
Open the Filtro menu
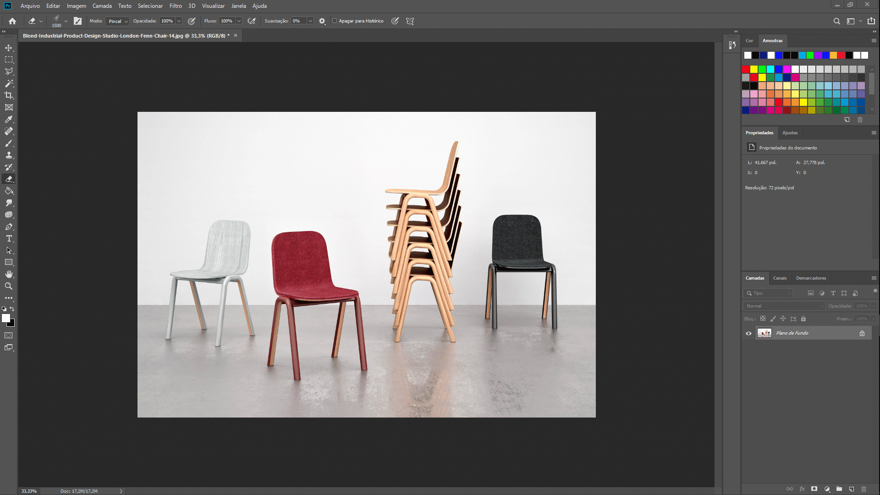[176, 6]
